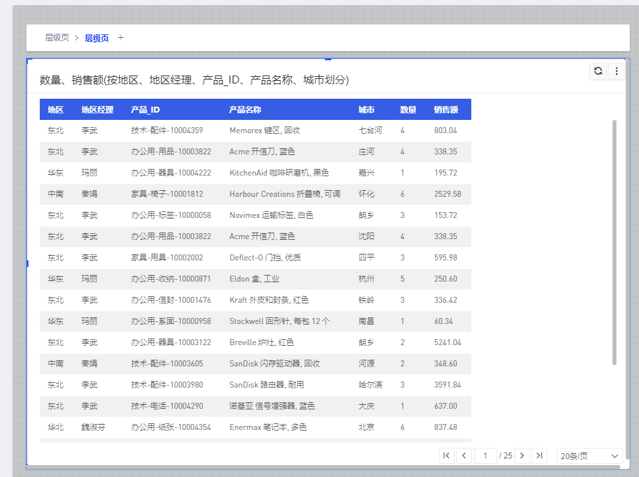The image size is (639, 477).
Task: Click product ID 办公用-标签-10000058
Action: pyautogui.click(x=171, y=215)
